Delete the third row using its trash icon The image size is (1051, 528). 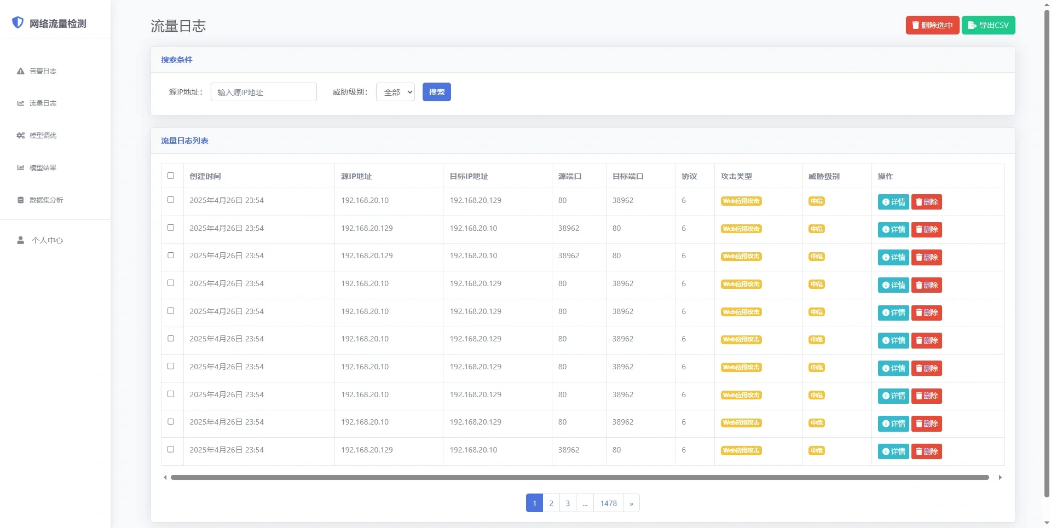coord(919,258)
